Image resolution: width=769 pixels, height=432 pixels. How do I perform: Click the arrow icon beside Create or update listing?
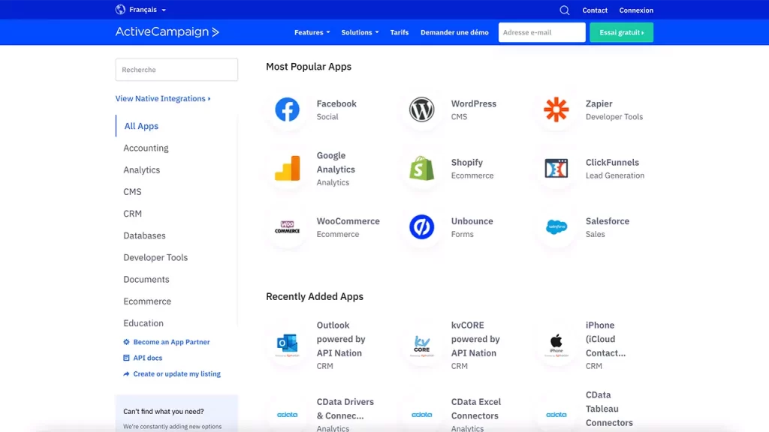126,373
